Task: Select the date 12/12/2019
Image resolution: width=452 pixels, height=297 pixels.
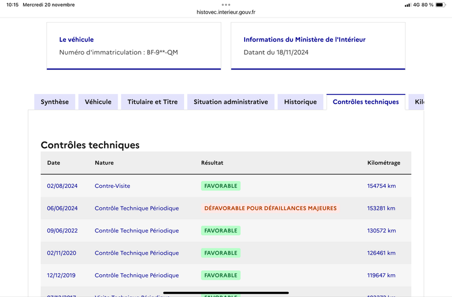Action: [x=61, y=276]
